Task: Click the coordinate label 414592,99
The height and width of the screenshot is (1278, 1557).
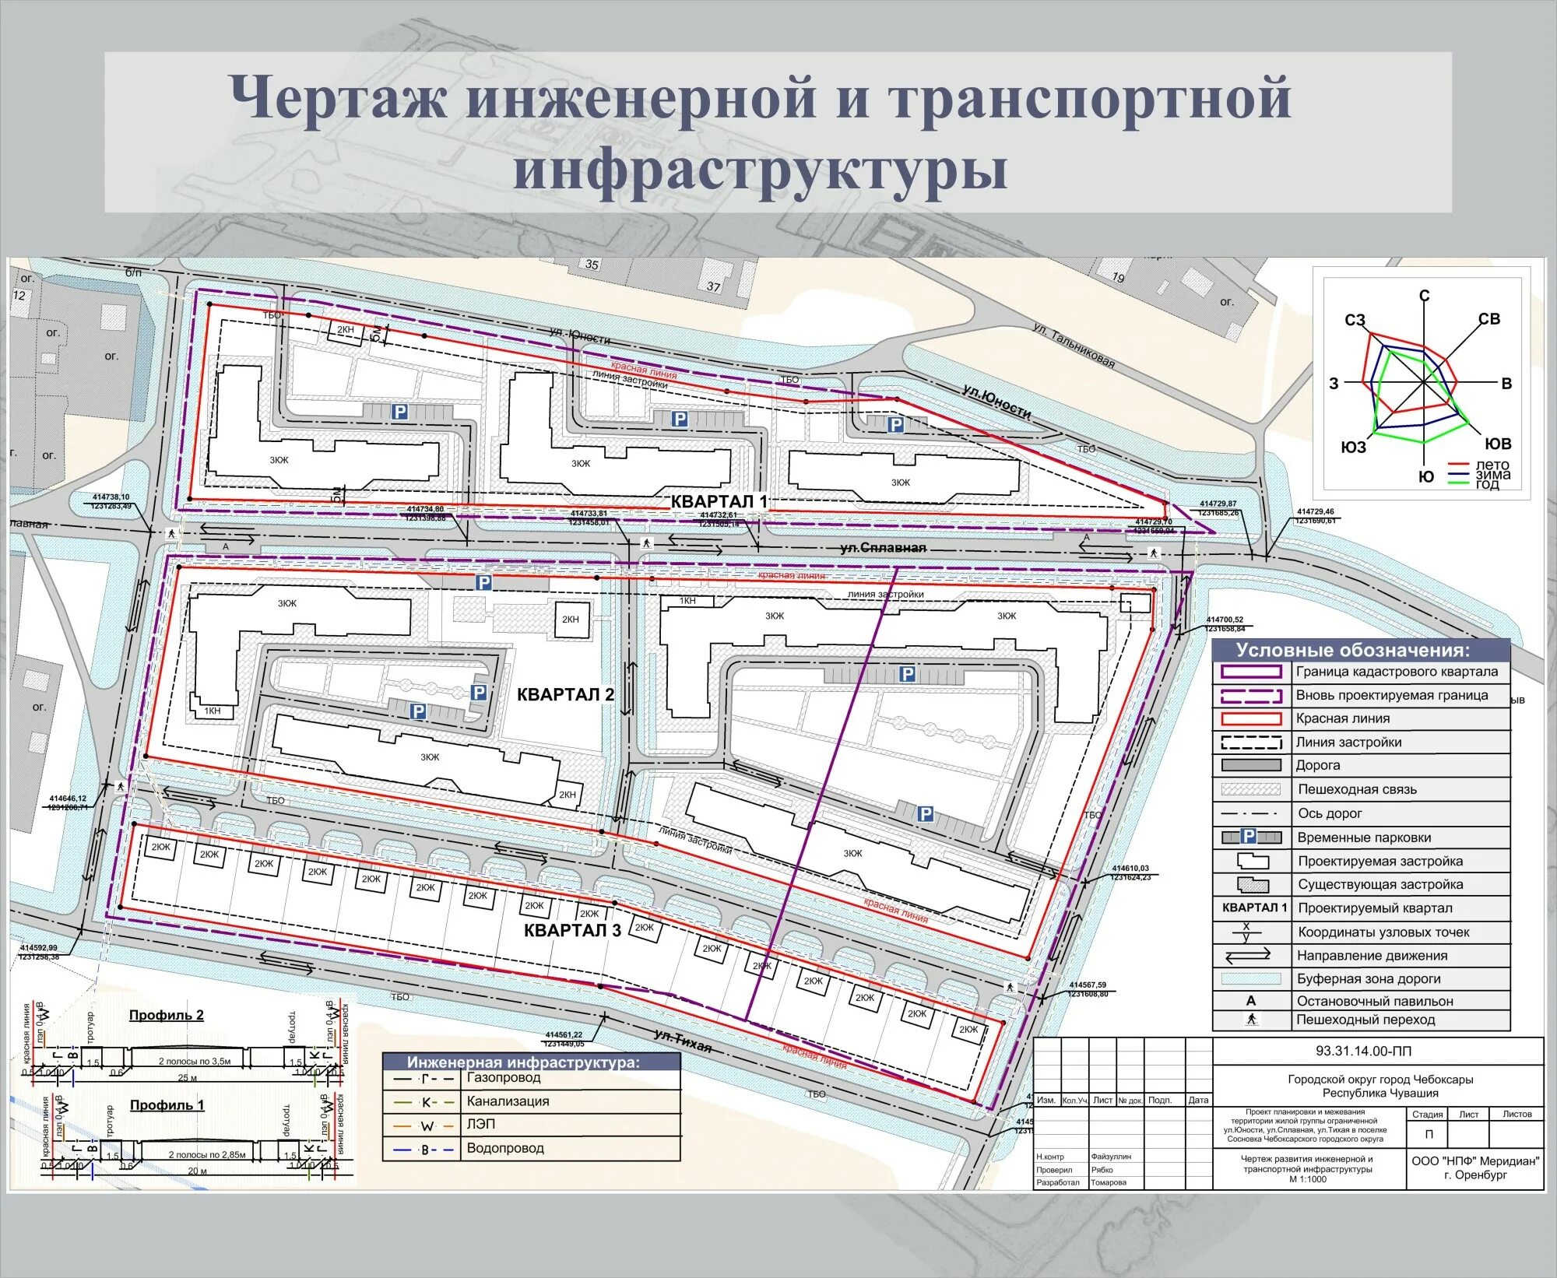Action: click(x=38, y=948)
